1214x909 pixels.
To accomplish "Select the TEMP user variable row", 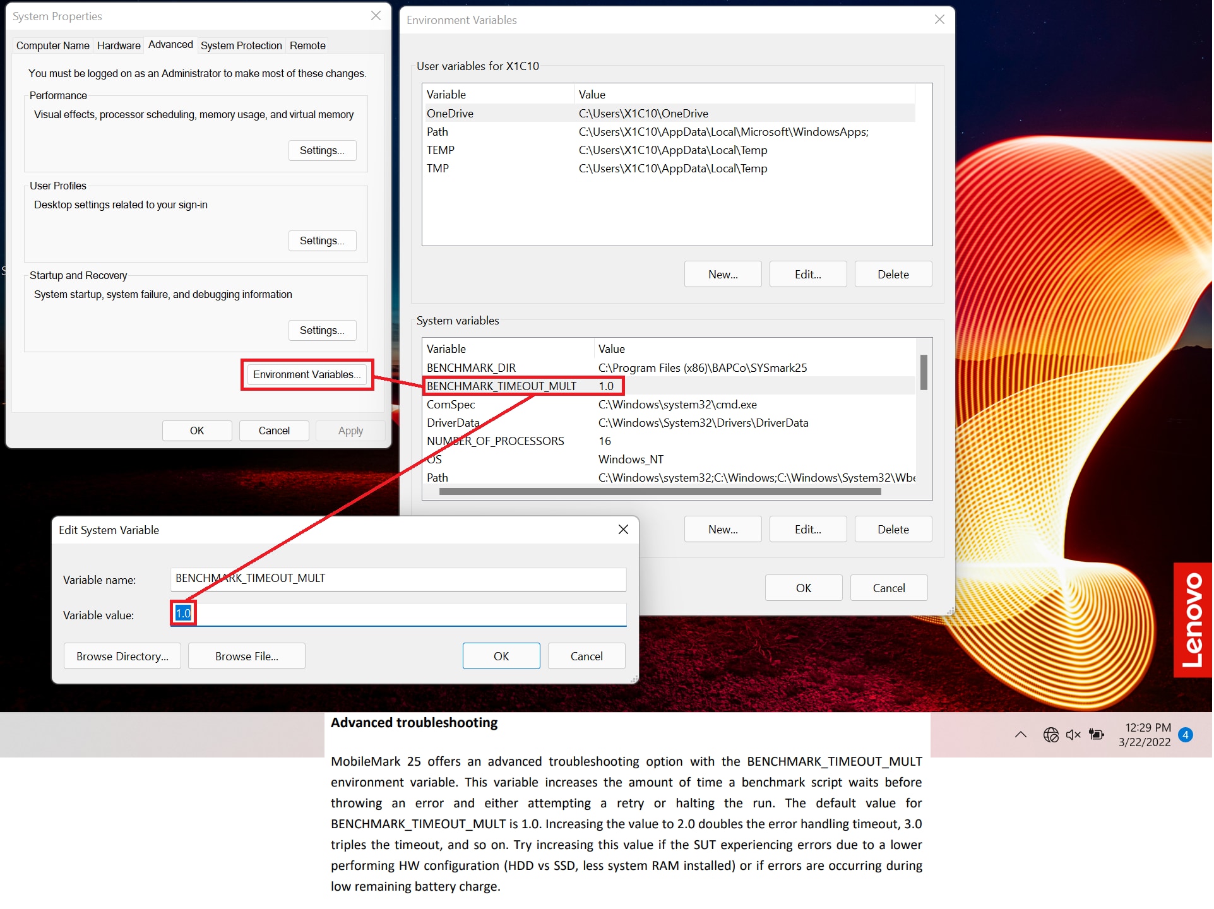I will (441, 150).
